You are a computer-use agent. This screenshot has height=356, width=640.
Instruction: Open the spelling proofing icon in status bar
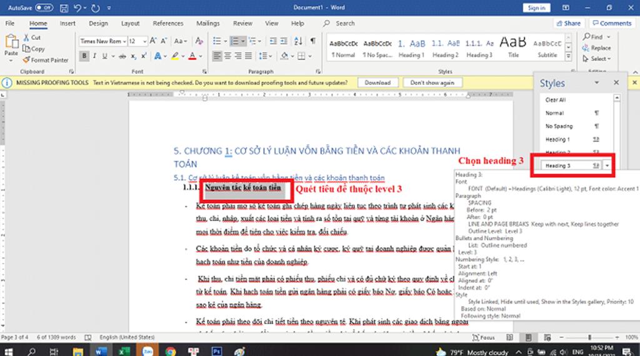(x=87, y=338)
